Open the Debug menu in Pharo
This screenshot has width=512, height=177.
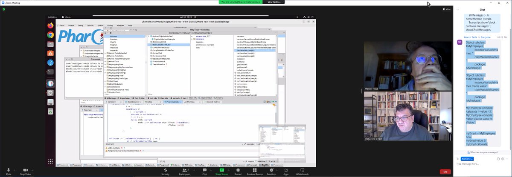[81, 26]
